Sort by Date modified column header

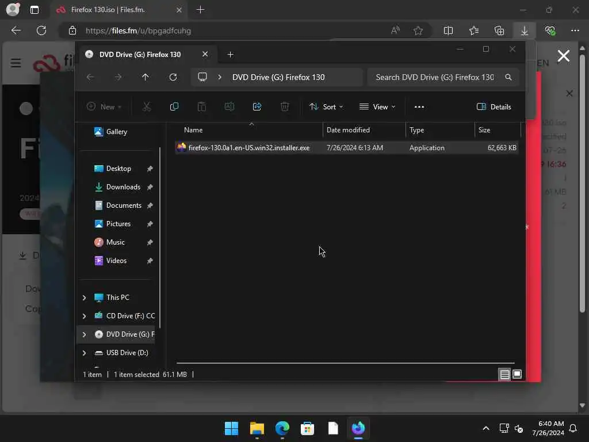tap(364, 130)
